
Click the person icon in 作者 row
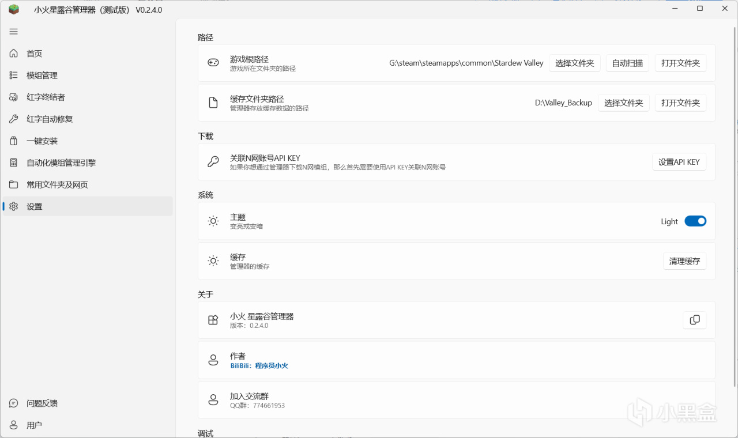pyautogui.click(x=213, y=360)
